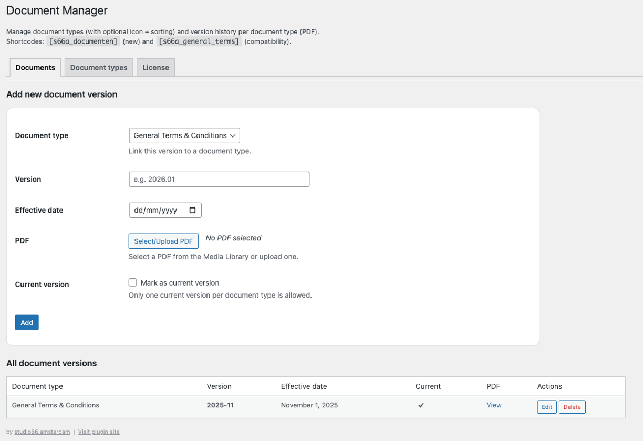Enable the Mark as current version checkbox
This screenshot has height=442, width=643.
point(132,282)
